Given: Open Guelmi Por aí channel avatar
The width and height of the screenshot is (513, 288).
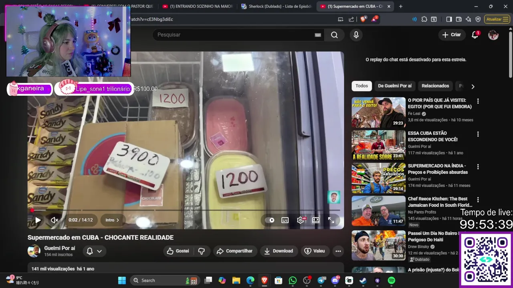Looking at the screenshot, I should coord(34,251).
